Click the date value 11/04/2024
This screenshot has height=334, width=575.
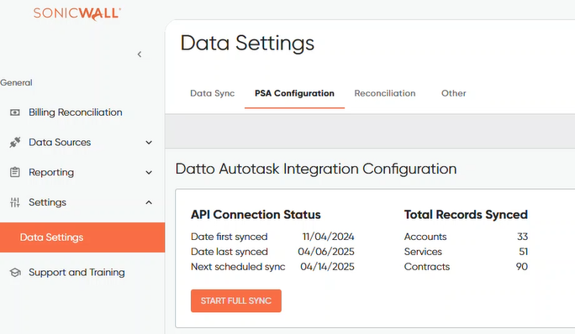[x=328, y=237]
